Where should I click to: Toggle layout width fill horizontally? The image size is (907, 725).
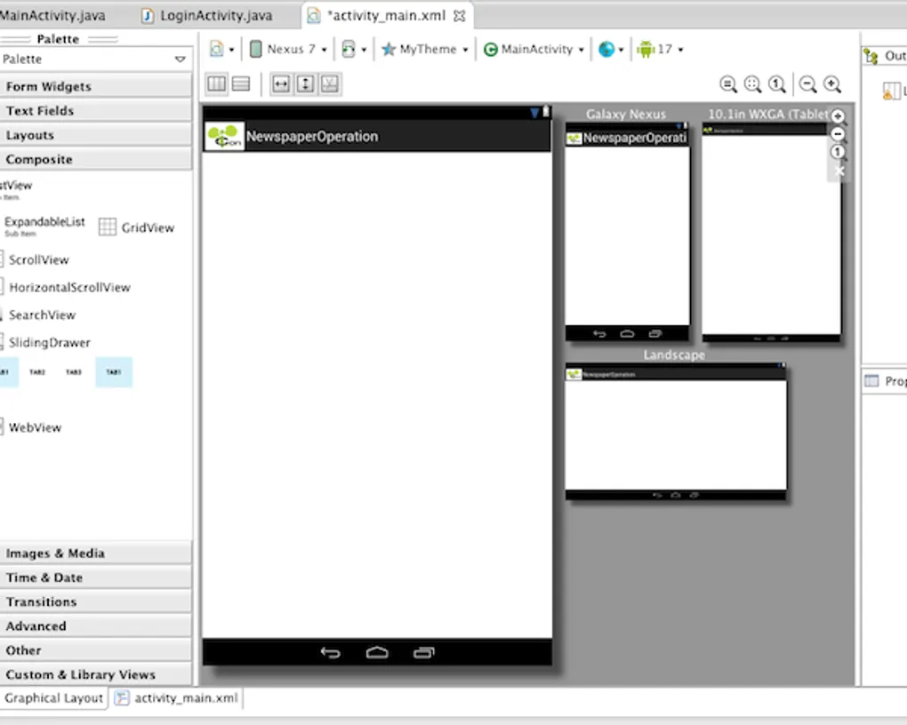click(x=281, y=84)
